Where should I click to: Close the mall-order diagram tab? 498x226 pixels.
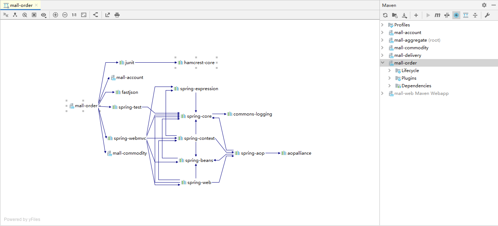point(36,5)
